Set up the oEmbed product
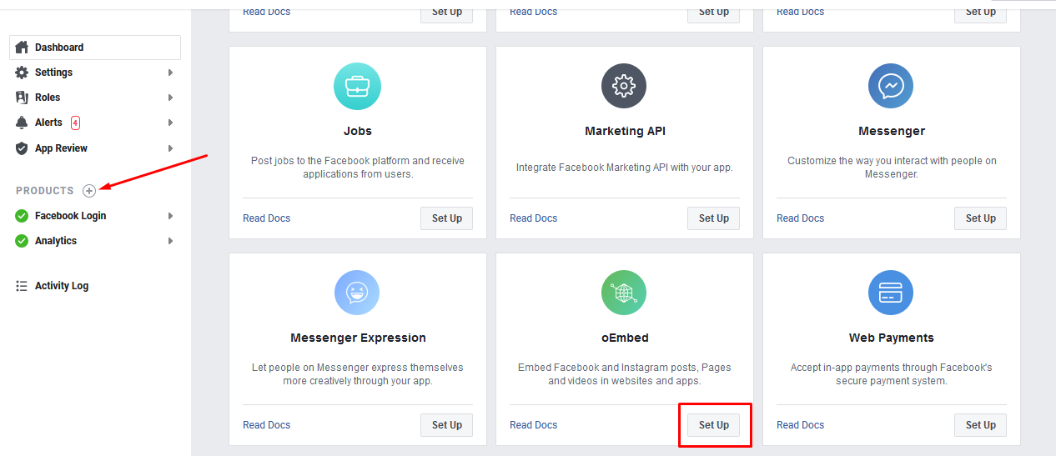This screenshot has height=456, width=1056. coord(714,425)
